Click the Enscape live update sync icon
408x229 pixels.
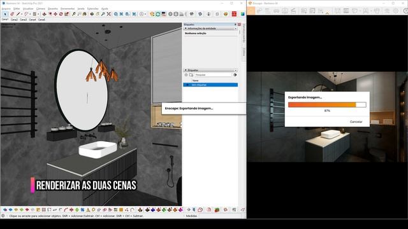click(x=157, y=14)
